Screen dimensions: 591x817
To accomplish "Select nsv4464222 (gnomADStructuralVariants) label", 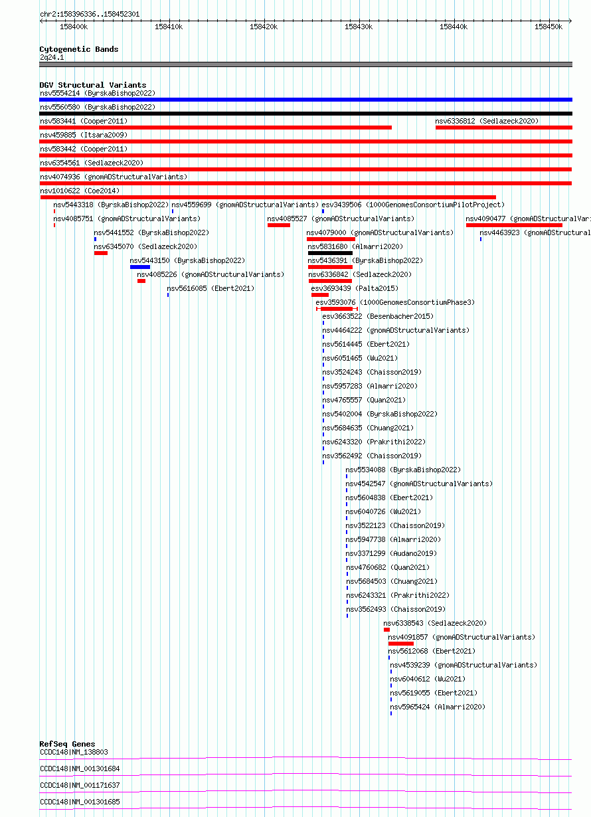I will click(396, 331).
